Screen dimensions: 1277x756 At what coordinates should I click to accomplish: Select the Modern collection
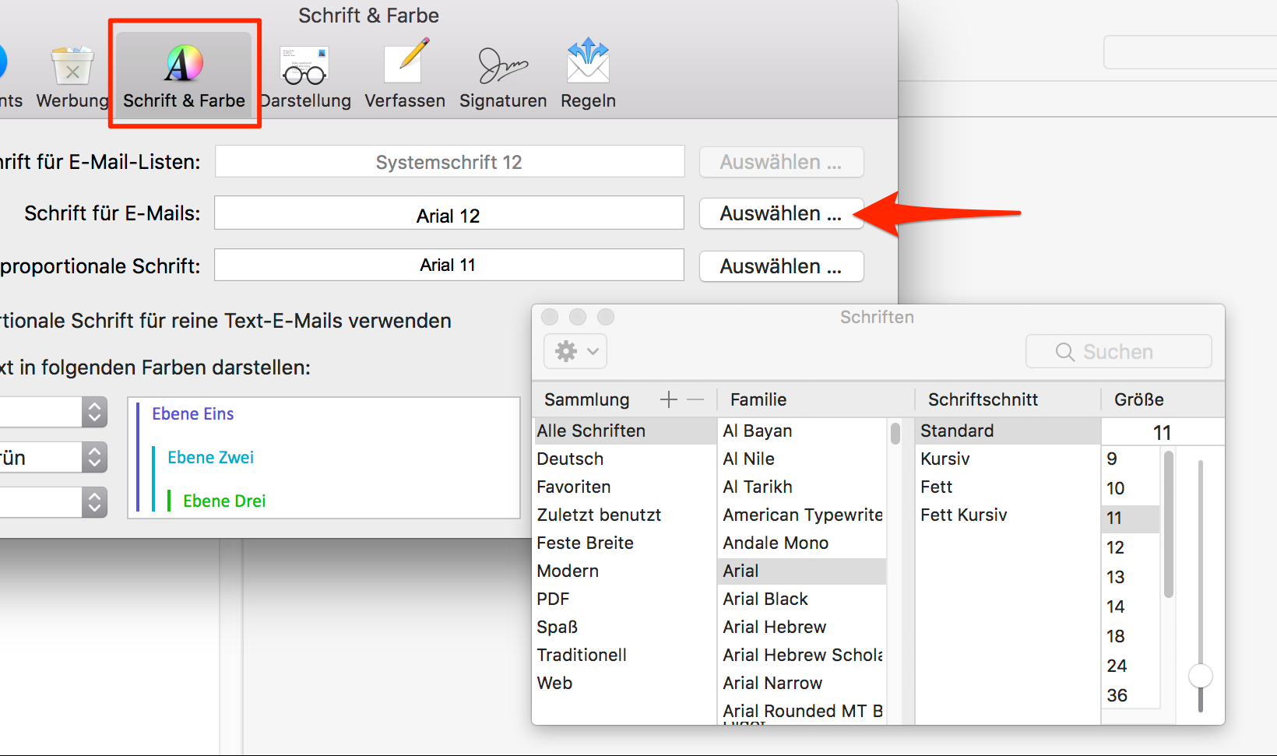[x=624, y=571]
